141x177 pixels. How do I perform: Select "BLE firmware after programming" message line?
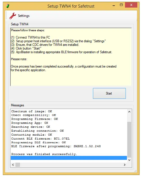click(56, 146)
